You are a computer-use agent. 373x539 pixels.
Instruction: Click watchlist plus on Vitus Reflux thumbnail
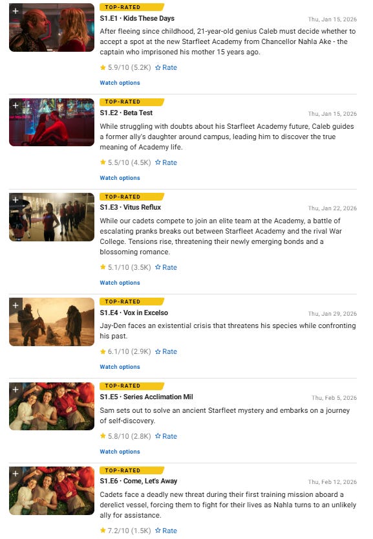16,200
